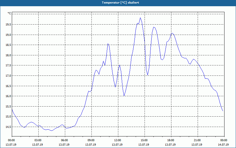Click the curve's minimum point near 12:40

click(x=124, y=96)
